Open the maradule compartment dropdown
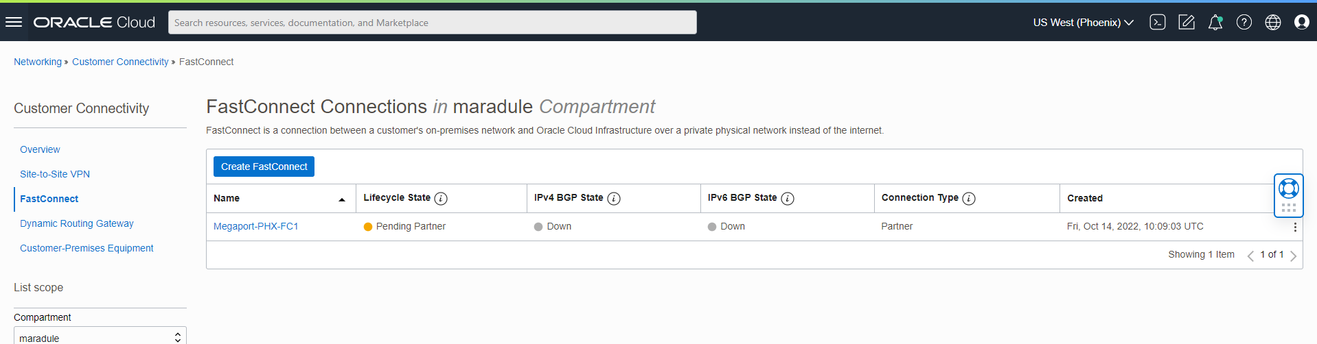 [x=100, y=338]
